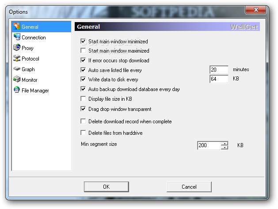The height and width of the screenshot is (209, 278).
Task: Click the File Manager icon
Action: tap(17, 90)
